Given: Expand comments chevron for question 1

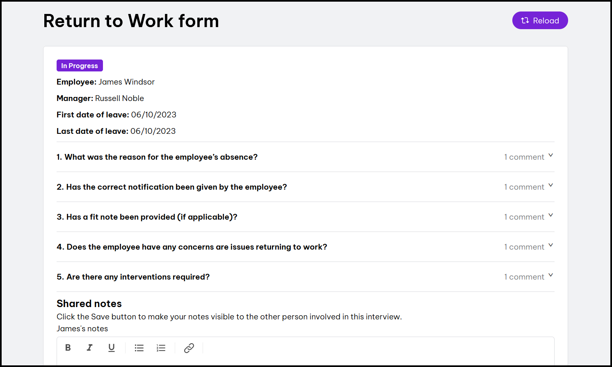Looking at the screenshot, I should 550,156.
